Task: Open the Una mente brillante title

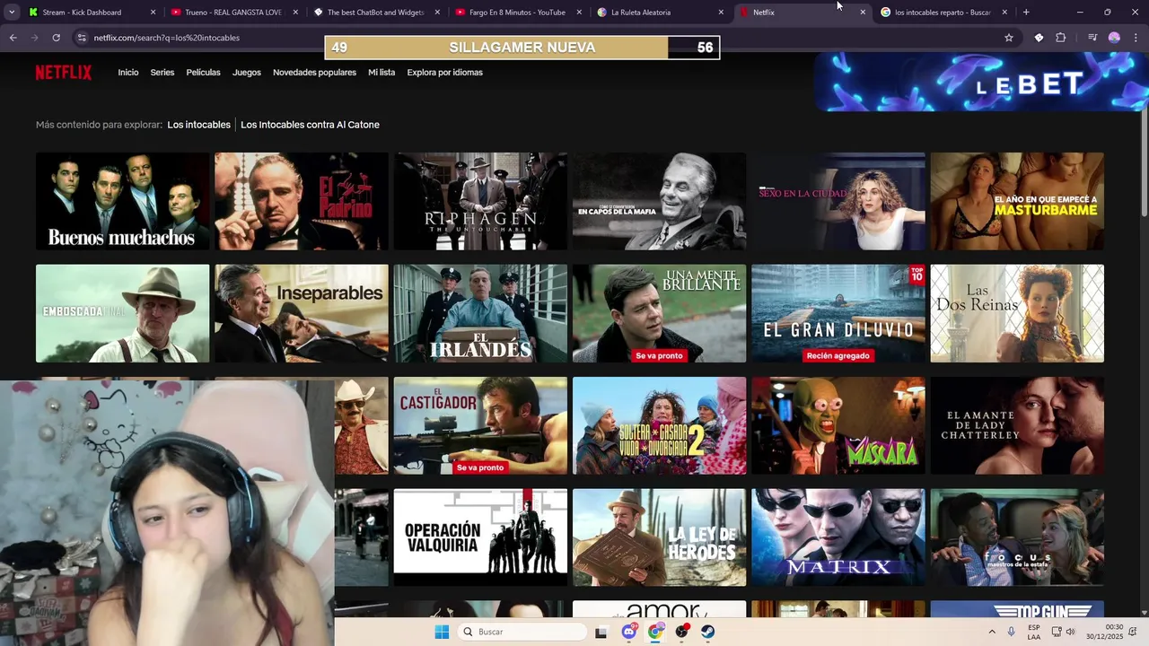Action: pos(659,313)
